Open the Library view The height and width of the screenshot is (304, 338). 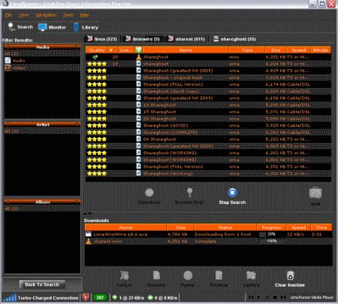pos(86,27)
